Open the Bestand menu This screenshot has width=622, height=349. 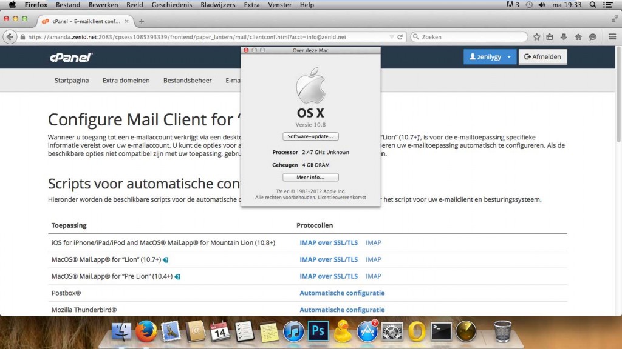[x=68, y=5]
